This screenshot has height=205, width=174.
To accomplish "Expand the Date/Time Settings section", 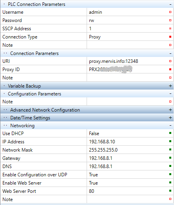I will tap(170, 118).
